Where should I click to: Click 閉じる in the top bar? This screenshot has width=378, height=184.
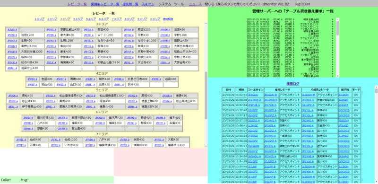click(209, 4)
